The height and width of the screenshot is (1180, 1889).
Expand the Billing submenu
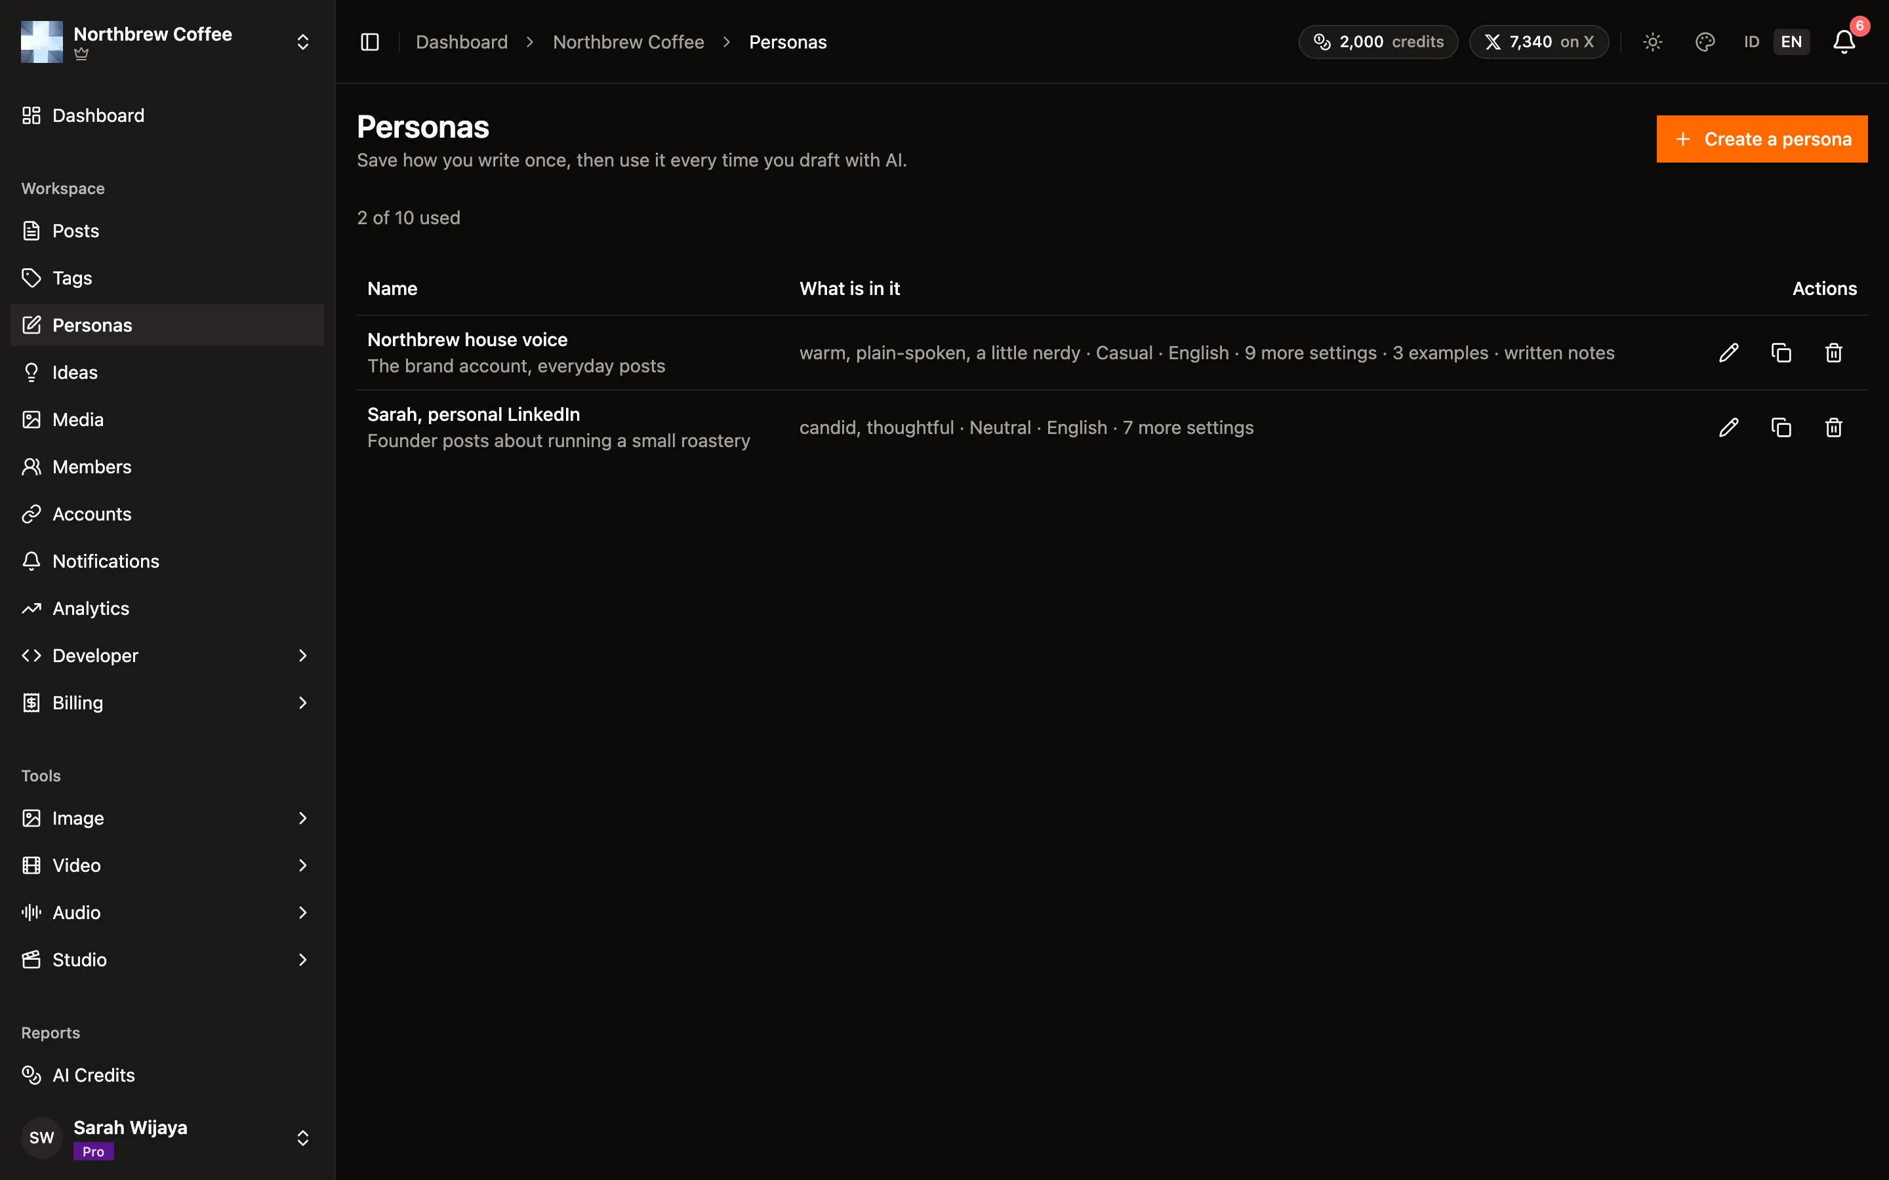pos(167,703)
